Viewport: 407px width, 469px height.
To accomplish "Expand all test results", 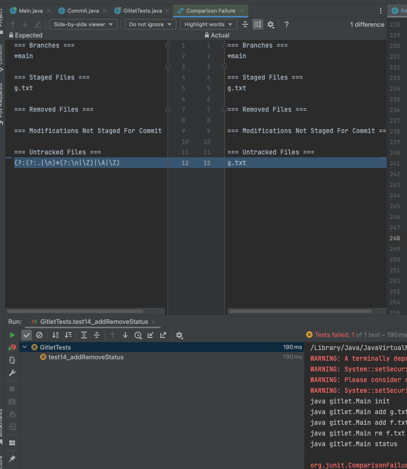I will [84, 335].
